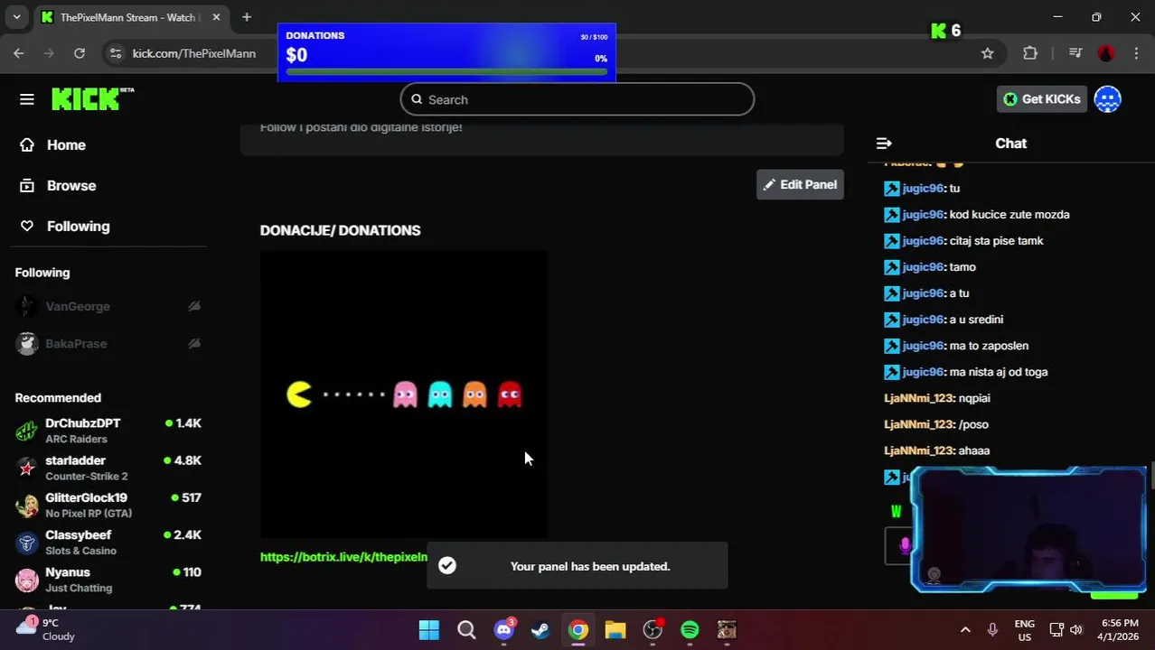Click the Edit Panel button
Image resolution: width=1155 pixels, height=650 pixels.
click(800, 184)
